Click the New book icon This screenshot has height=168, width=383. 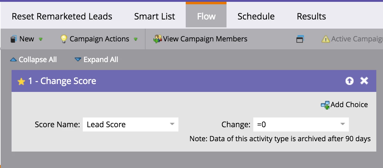point(13,39)
